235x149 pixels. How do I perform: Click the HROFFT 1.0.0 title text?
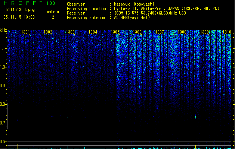click(29, 3)
